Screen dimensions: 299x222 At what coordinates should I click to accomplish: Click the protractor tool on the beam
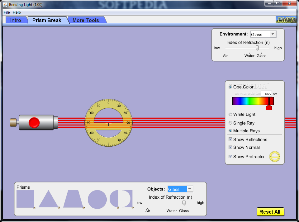pyautogui.click(x=108, y=123)
